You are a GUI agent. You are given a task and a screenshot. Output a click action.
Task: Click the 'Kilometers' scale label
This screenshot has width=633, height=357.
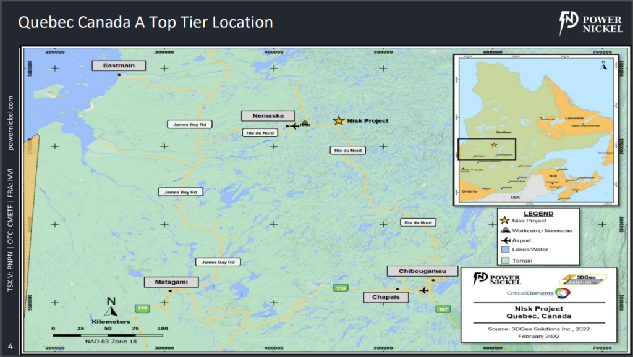[111, 322]
